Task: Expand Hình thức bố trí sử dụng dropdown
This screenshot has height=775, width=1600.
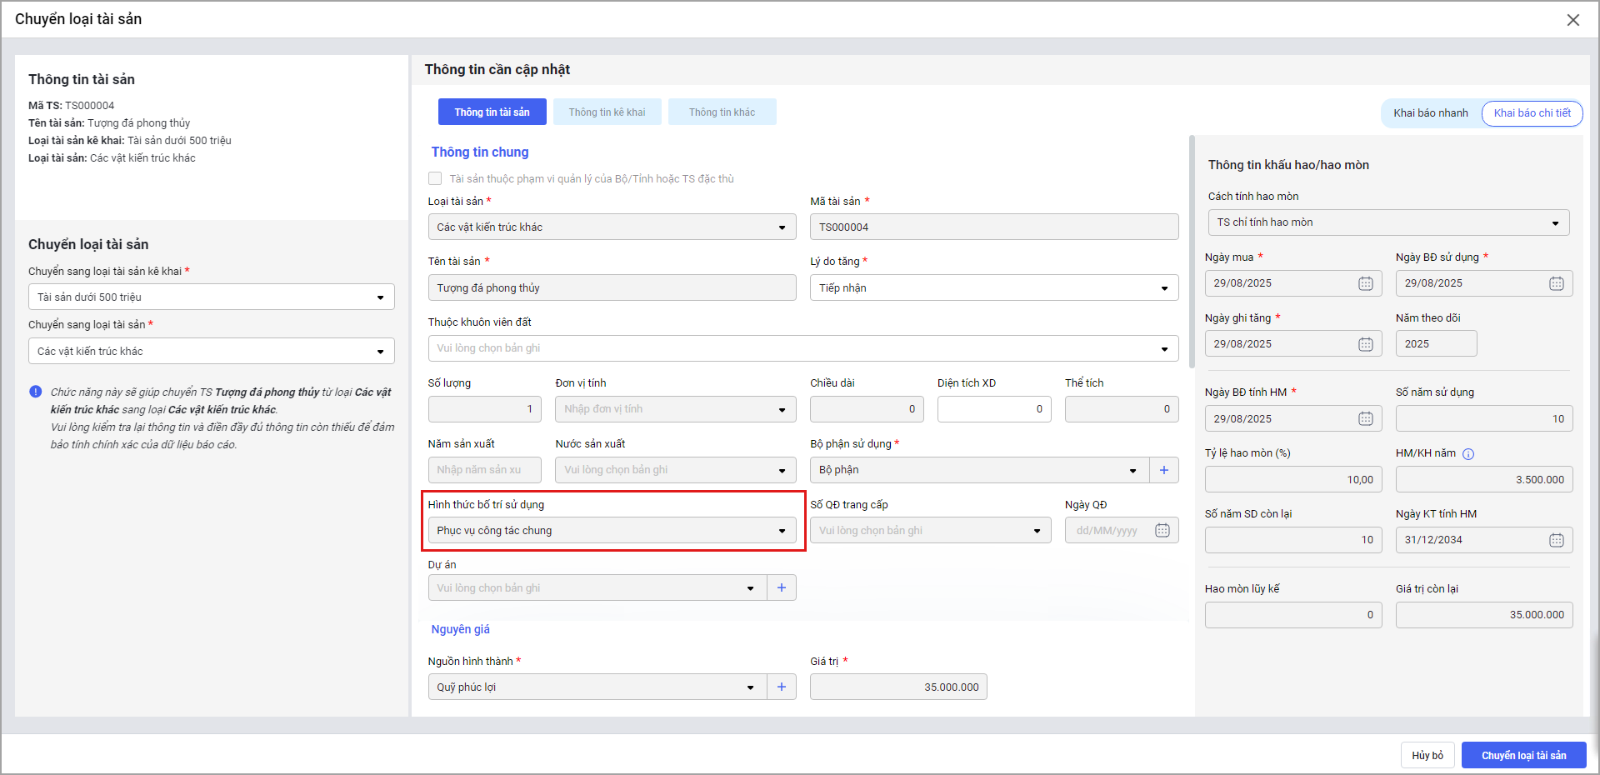Action: (612, 531)
